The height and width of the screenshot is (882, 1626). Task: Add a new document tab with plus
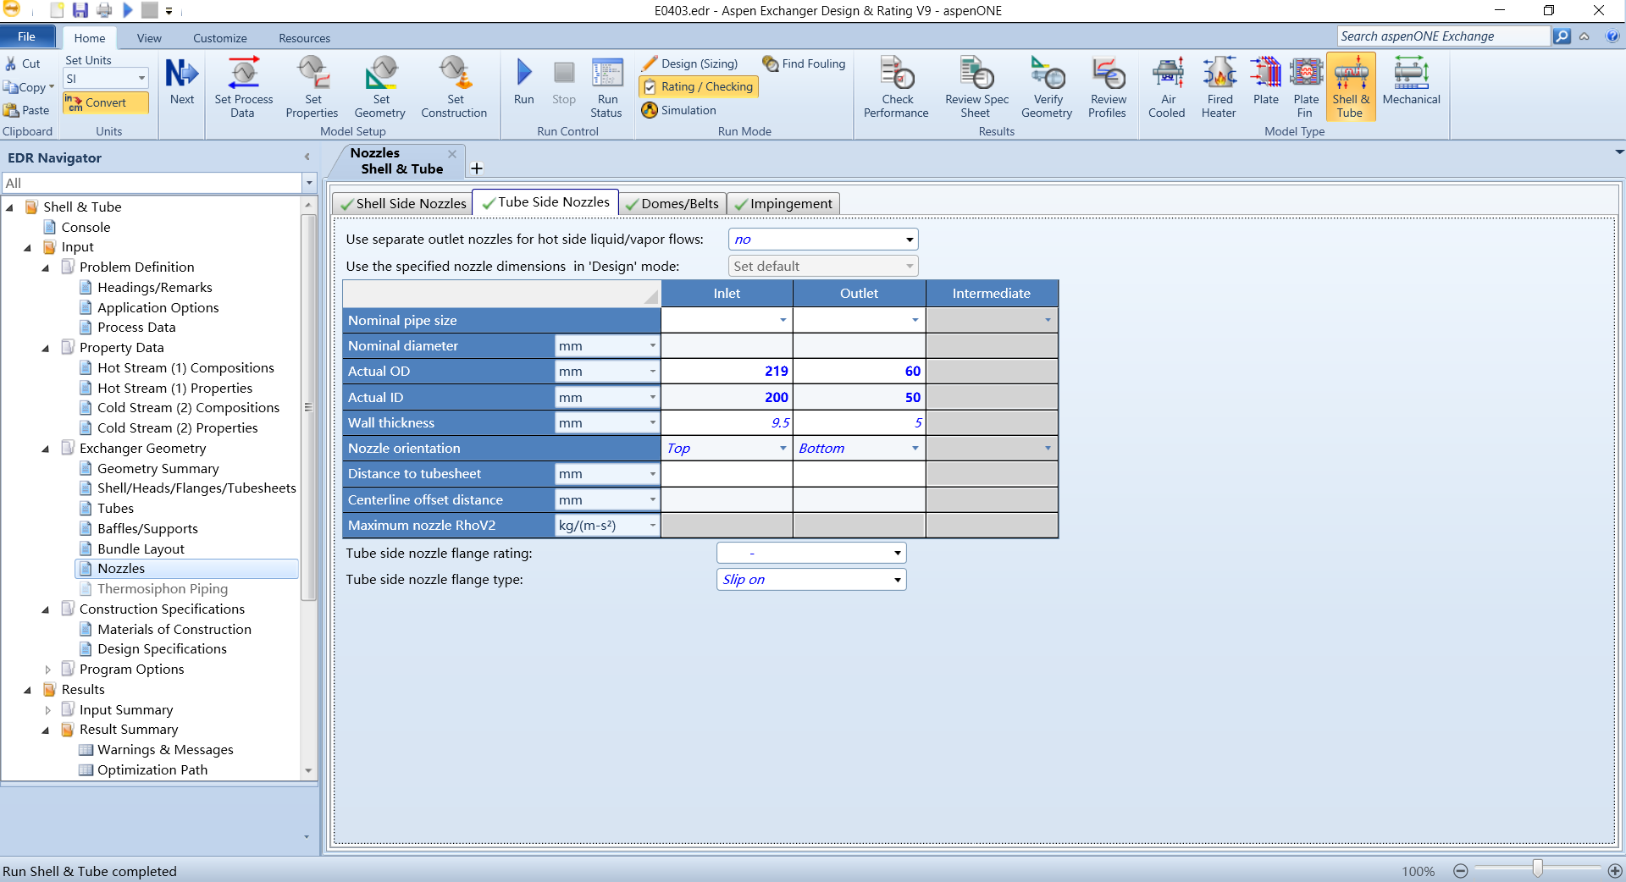tap(477, 168)
